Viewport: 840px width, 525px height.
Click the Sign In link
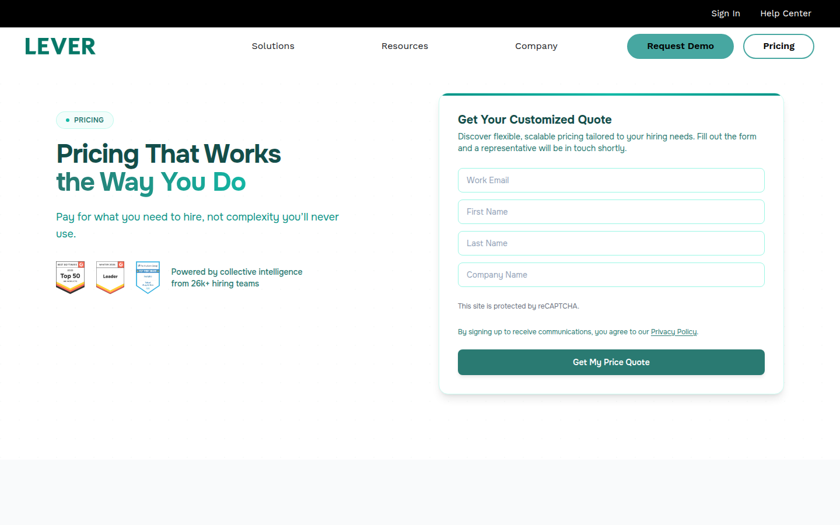click(x=726, y=13)
